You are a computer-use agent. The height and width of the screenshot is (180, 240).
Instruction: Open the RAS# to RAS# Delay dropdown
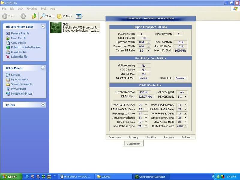pyautogui.click(x=185, y=109)
